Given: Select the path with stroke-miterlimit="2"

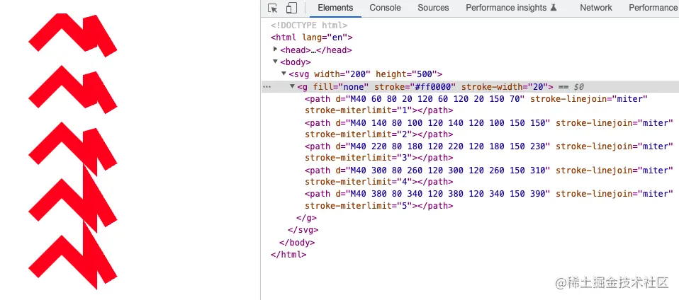Looking at the screenshot, I should (x=489, y=128).
